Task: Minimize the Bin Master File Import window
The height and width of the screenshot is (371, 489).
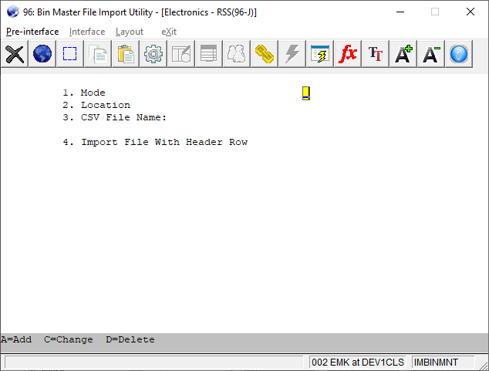Action: pyautogui.click(x=400, y=12)
